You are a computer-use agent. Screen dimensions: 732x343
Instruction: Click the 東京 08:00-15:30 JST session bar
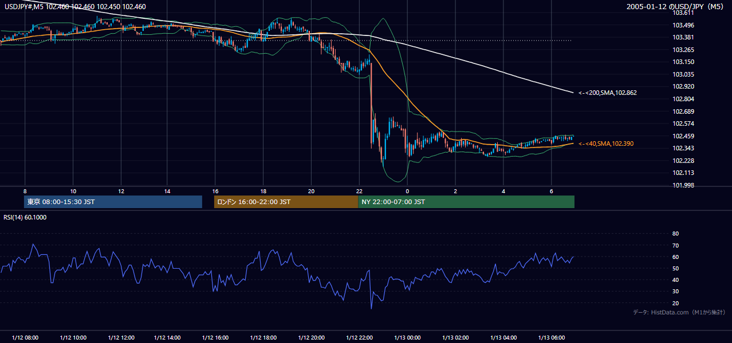(113, 202)
